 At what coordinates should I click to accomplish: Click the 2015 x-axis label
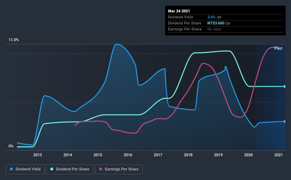click(x=98, y=155)
